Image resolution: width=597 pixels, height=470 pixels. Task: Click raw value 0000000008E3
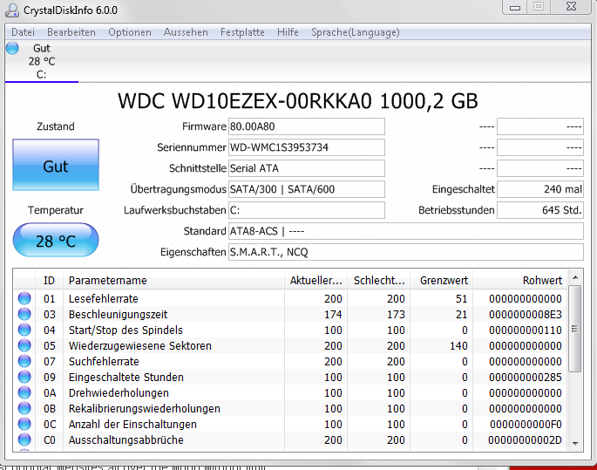[x=526, y=315]
